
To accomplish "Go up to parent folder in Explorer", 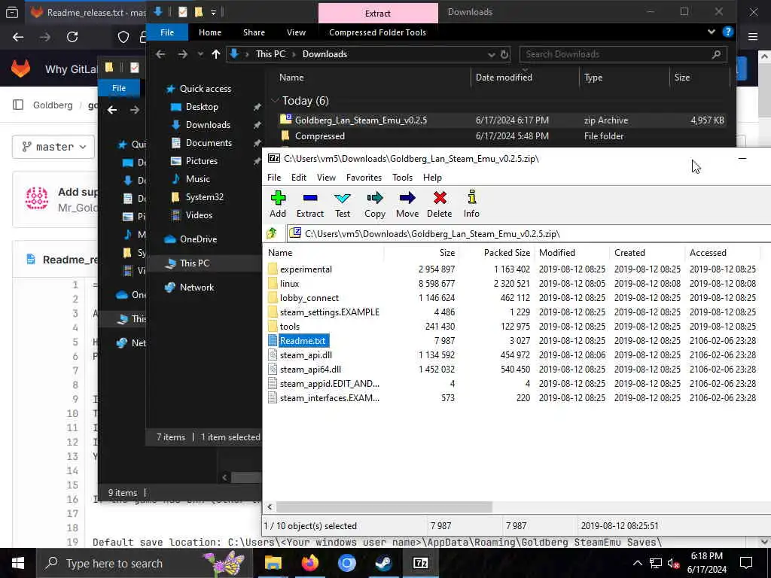I will [x=216, y=54].
